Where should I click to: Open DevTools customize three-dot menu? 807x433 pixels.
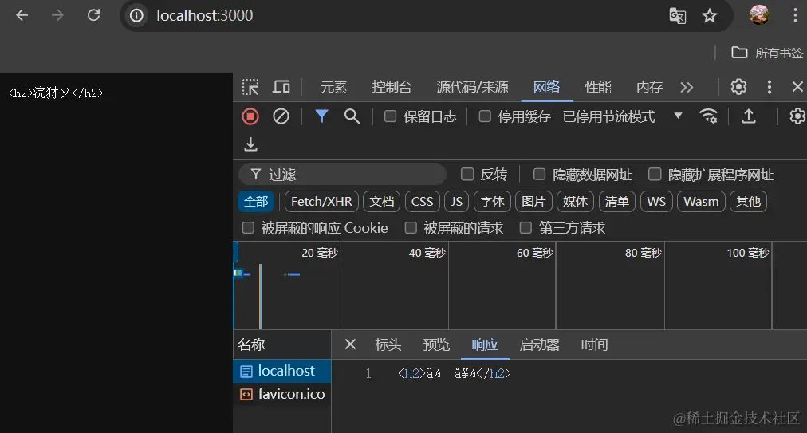(770, 87)
